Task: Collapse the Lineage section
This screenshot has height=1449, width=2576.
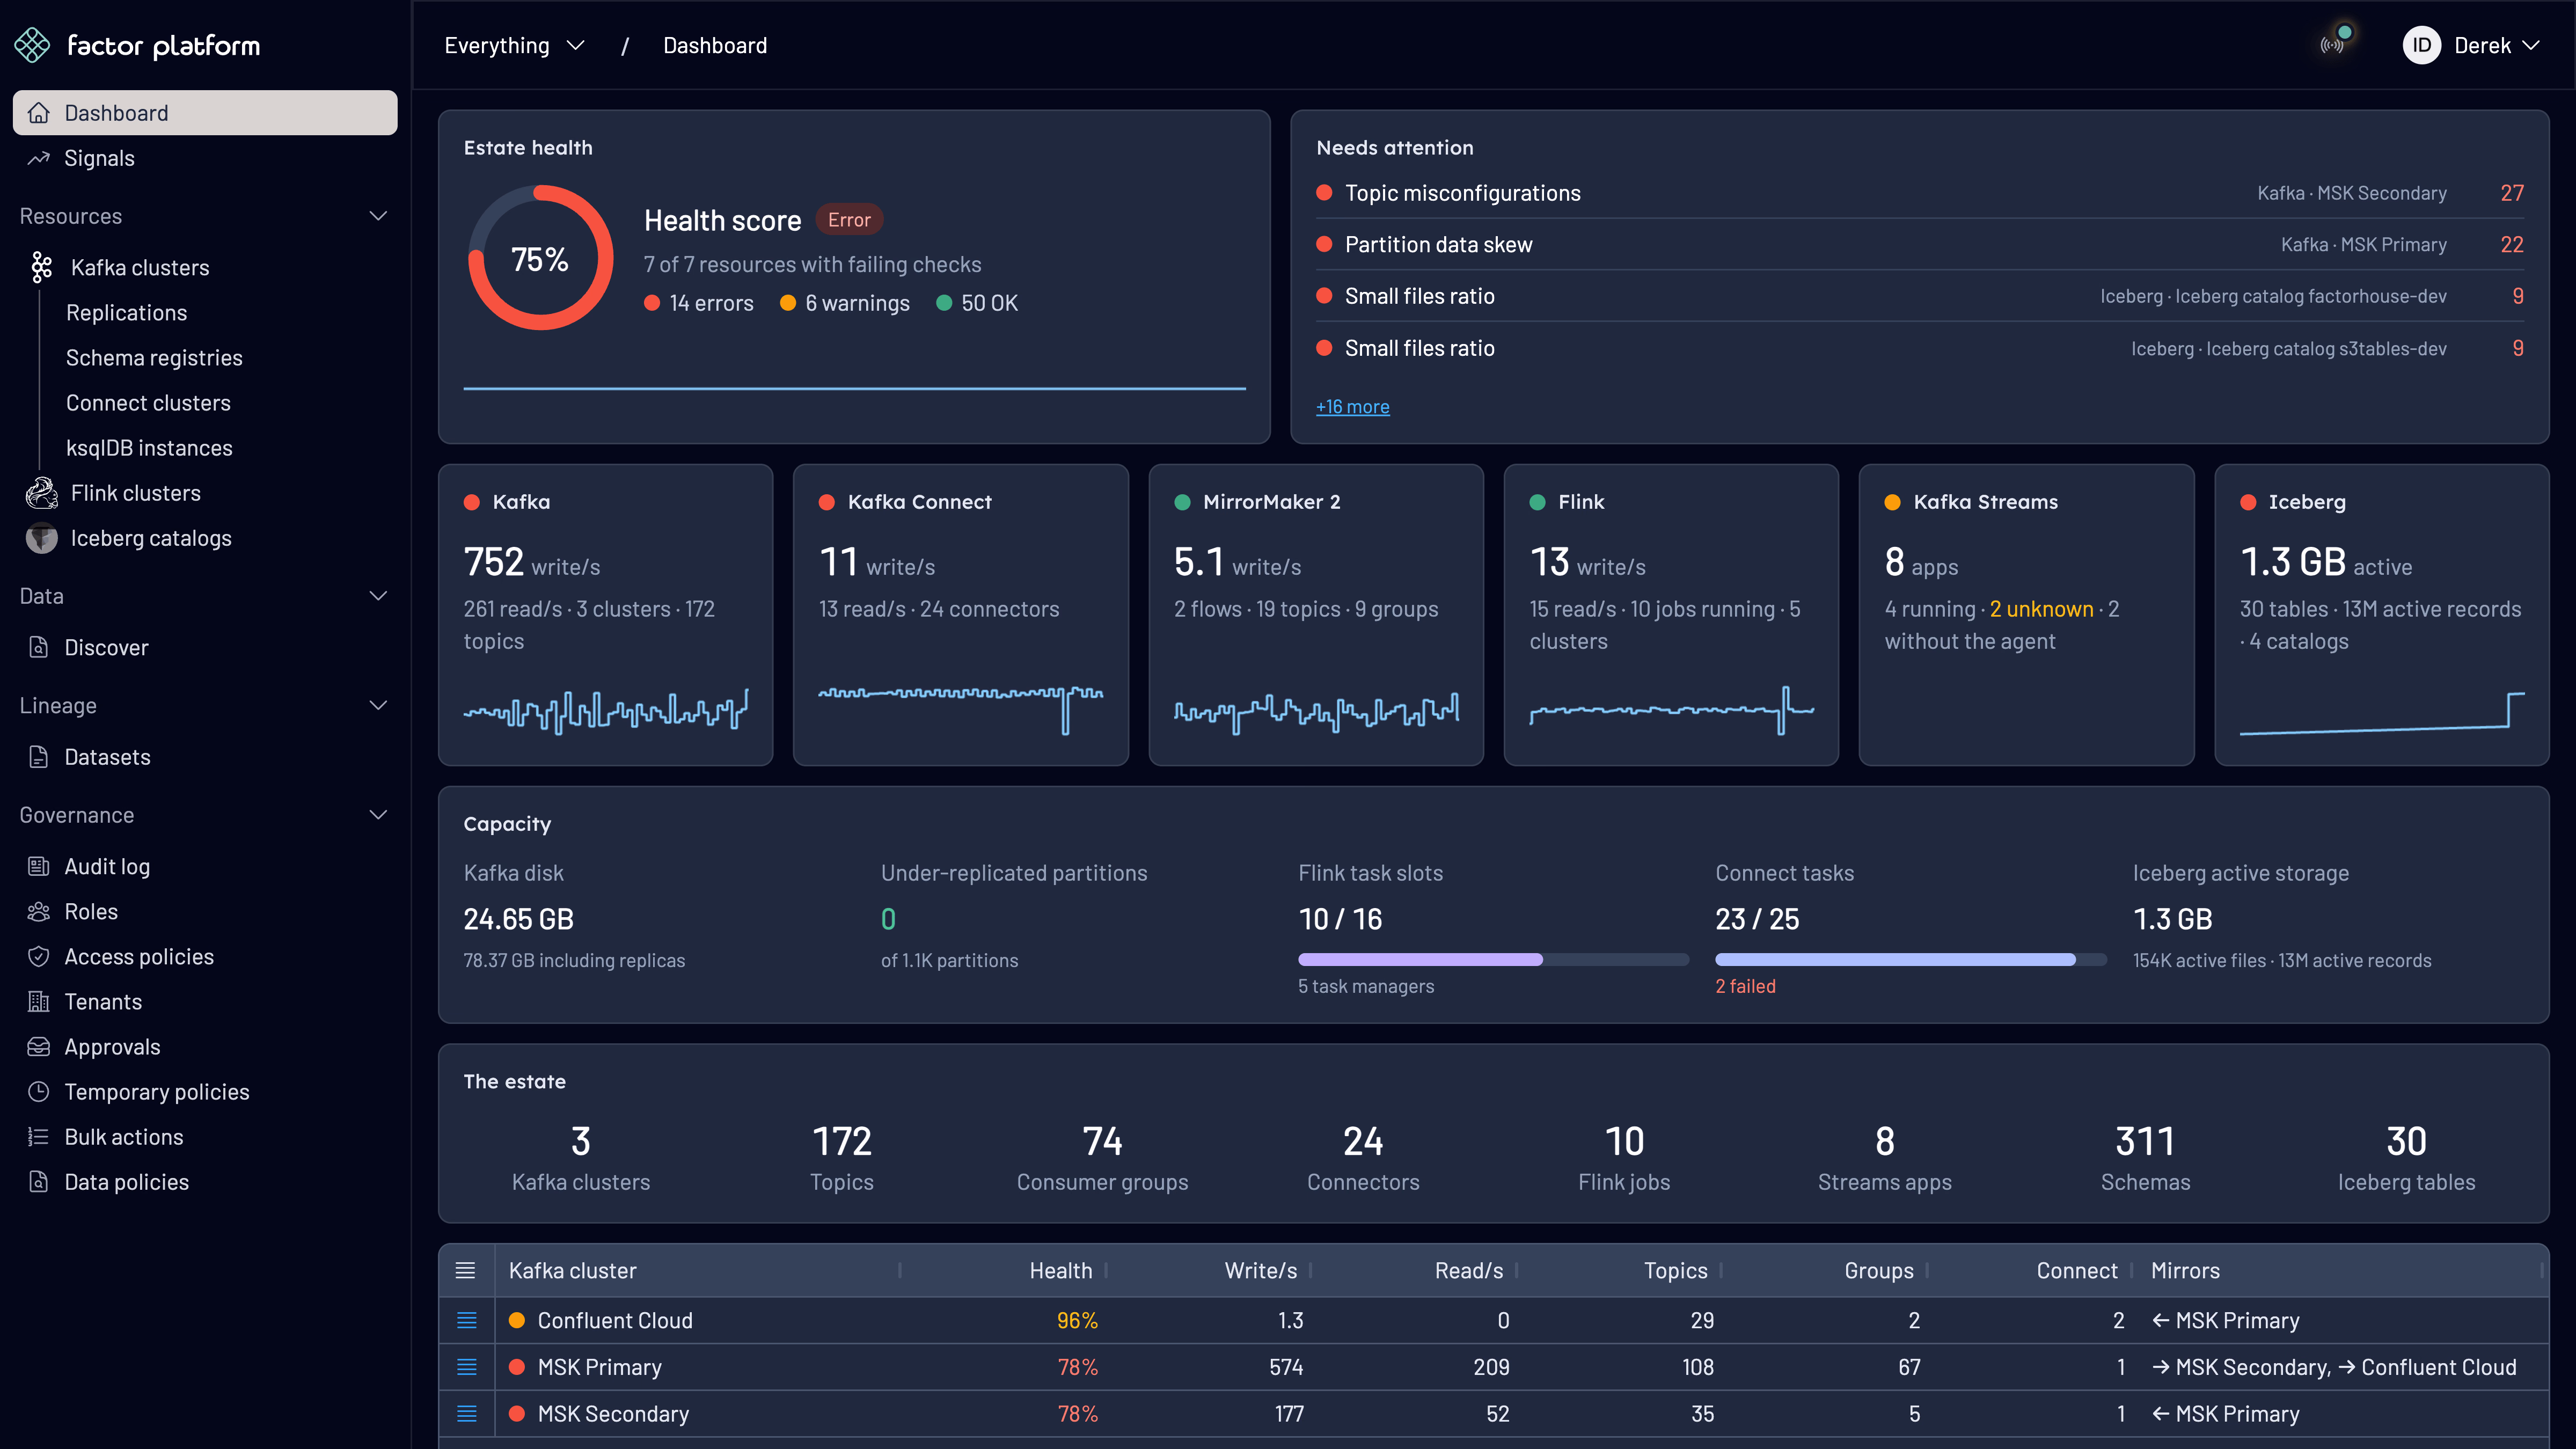Action: [x=378, y=705]
